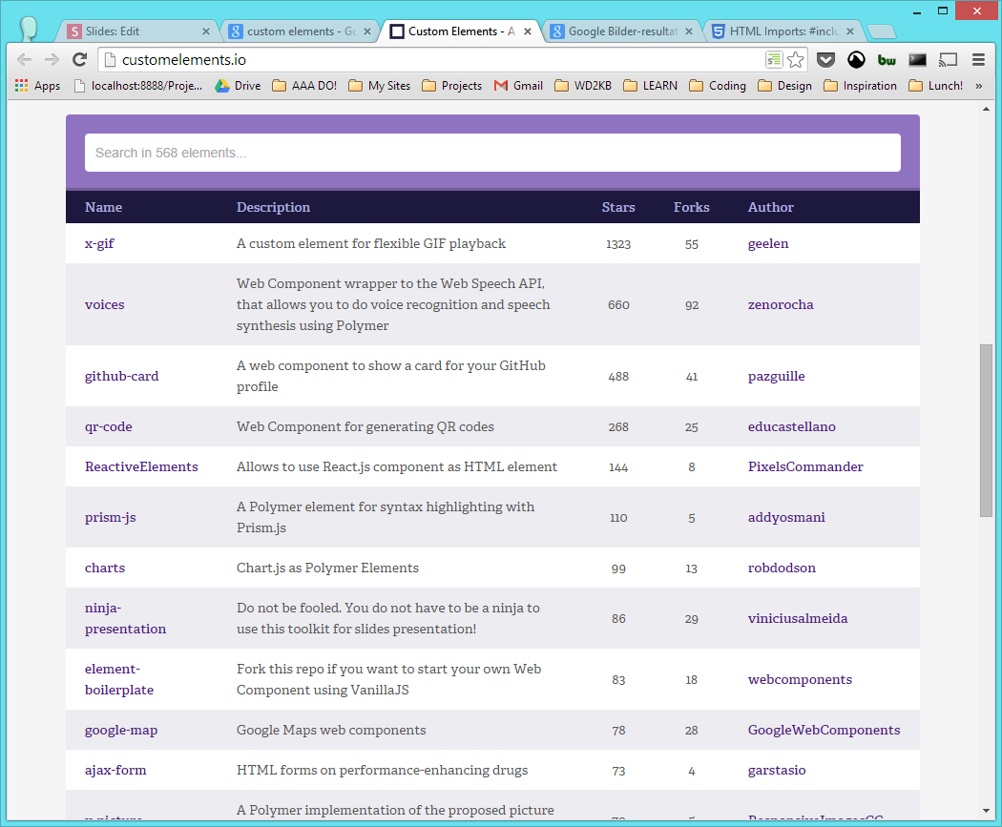The width and height of the screenshot is (1002, 827).
Task: Open the ninja-presentation link
Action: 125,618
